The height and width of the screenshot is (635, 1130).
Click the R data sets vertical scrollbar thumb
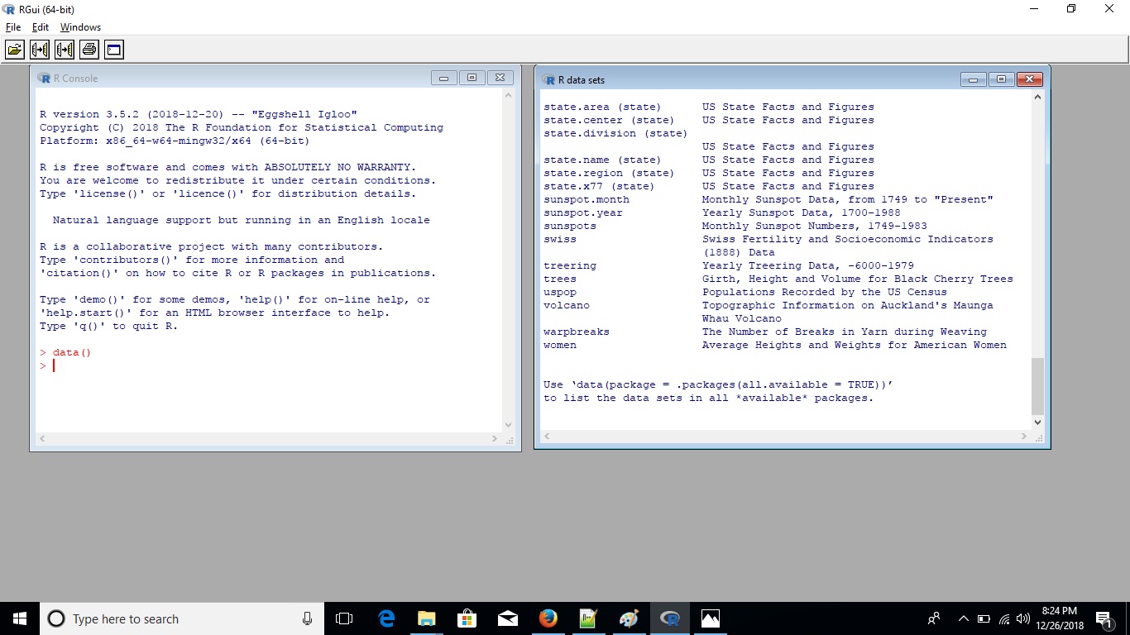pyautogui.click(x=1038, y=386)
